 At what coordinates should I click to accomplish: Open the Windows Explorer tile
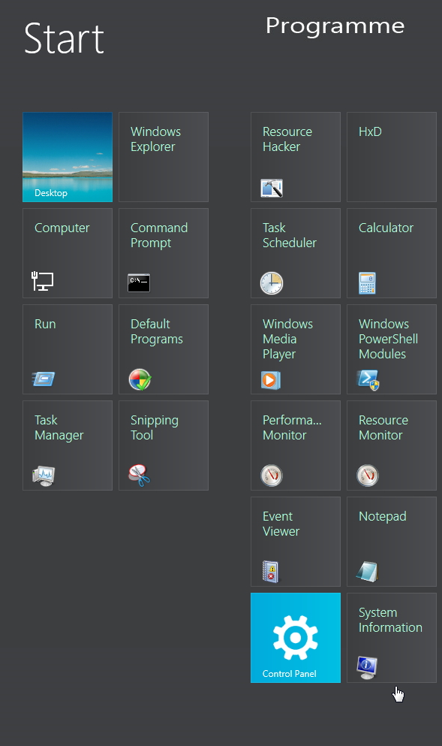164,157
